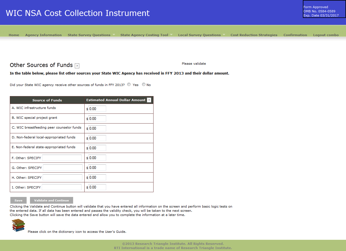Image resolution: width=346 pixels, height=251 pixels.
Task: Open the Local Survey Questions menu
Action: pyautogui.click(x=199, y=35)
